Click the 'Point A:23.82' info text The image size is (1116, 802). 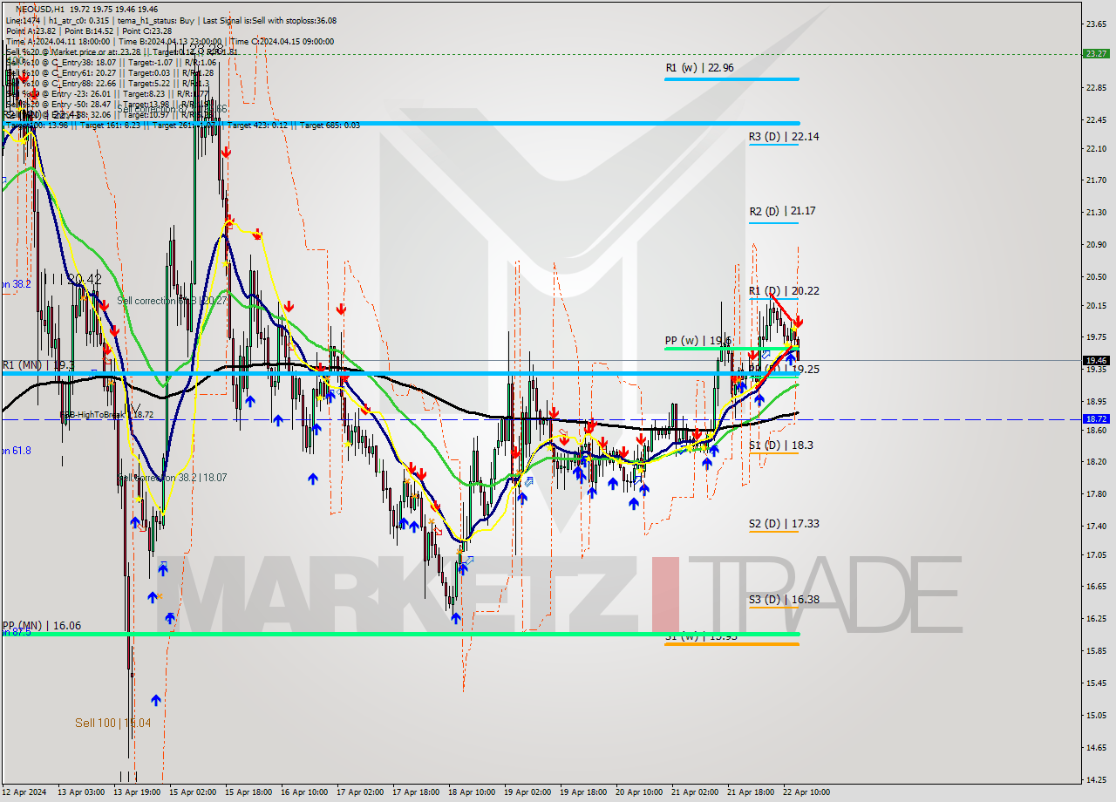click(x=31, y=31)
